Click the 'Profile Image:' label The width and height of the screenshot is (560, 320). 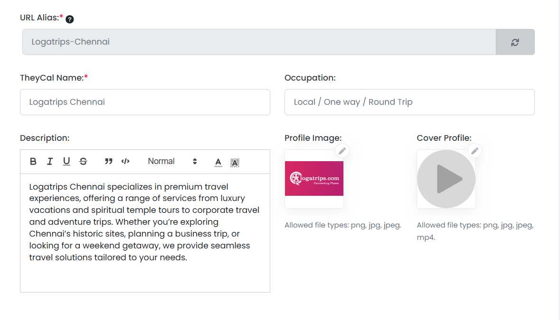click(x=313, y=138)
